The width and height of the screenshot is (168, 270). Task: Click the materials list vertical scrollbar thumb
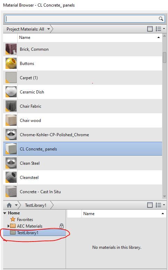coord(165,58)
